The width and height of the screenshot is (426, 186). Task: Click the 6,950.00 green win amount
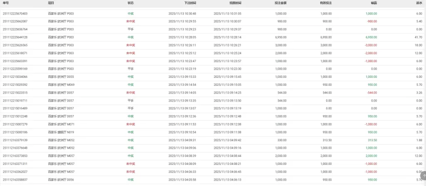pyautogui.click(x=371, y=37)
